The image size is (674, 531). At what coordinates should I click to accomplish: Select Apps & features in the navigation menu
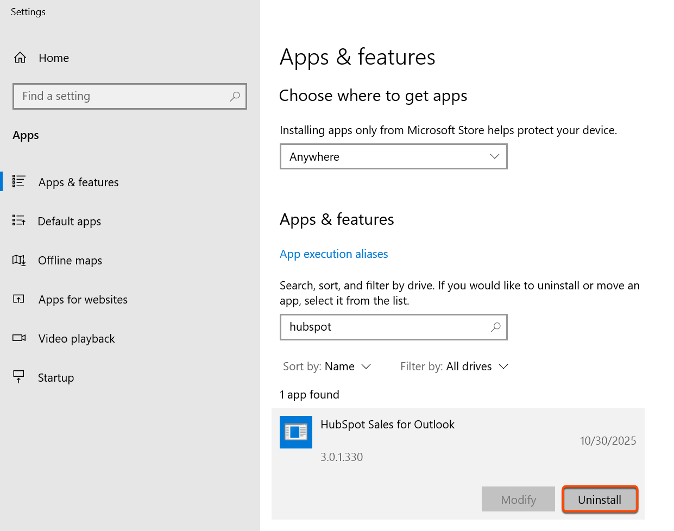pyautogui.click(x=78, y=182)
